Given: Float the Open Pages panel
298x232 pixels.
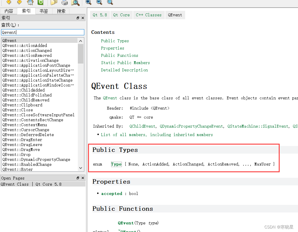Looking at the screenshot, I should [78, 178].
